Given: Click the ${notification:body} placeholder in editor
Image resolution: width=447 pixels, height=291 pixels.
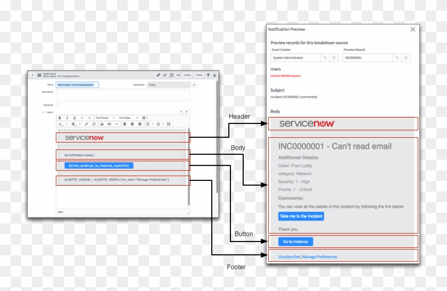Looking at the screenshot, I should pos(79,155).
